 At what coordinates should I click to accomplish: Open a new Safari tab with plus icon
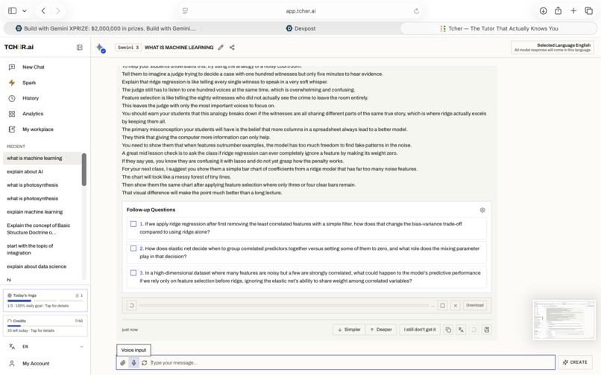(x=573, y=10)
